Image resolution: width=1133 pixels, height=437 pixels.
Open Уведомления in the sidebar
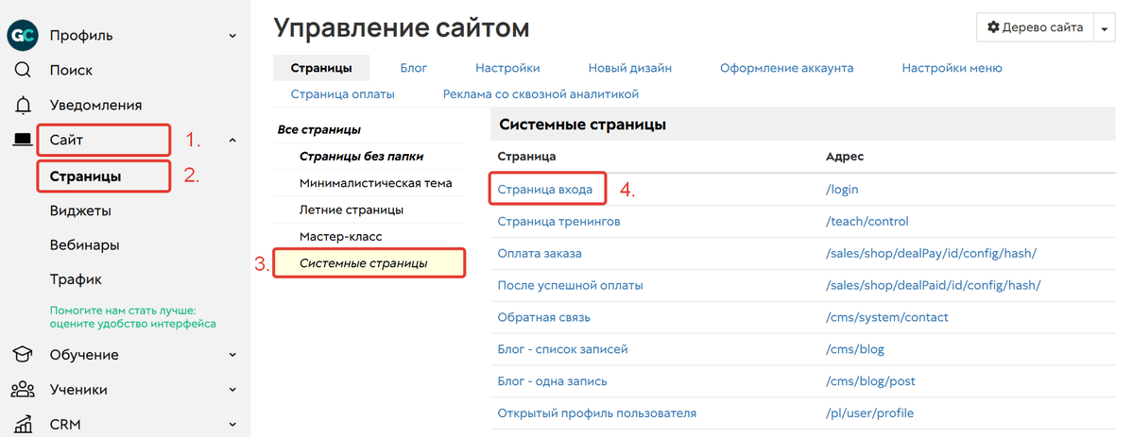click(95, 106)
